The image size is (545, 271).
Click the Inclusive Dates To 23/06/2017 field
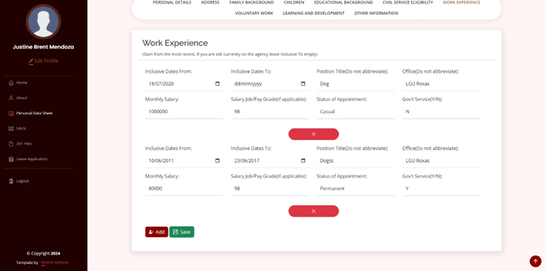click(270, 161)
